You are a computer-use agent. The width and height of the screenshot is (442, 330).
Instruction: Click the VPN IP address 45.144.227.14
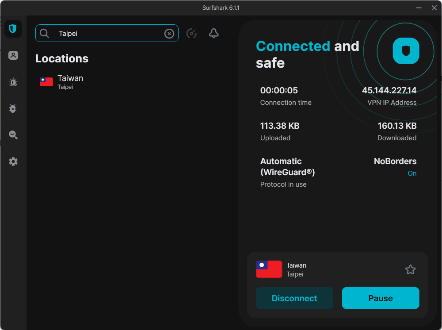[x=389, y=90]
